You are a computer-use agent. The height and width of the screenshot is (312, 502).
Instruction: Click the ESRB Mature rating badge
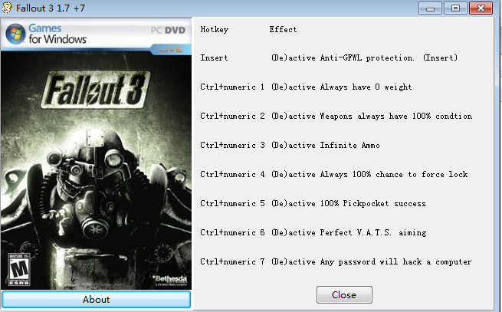pos(19,269)
